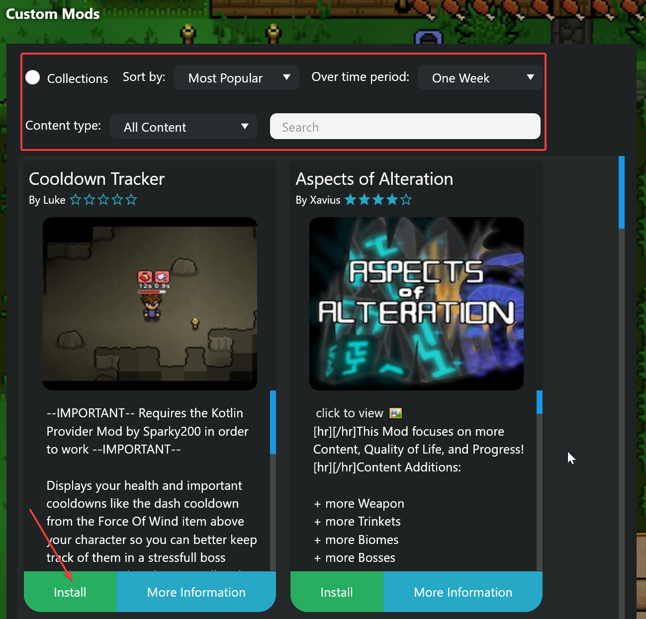Open the All Content type dropdown
Image resolution: width=646 pixels, height=619 pixels.
click(x=183, y=127)
